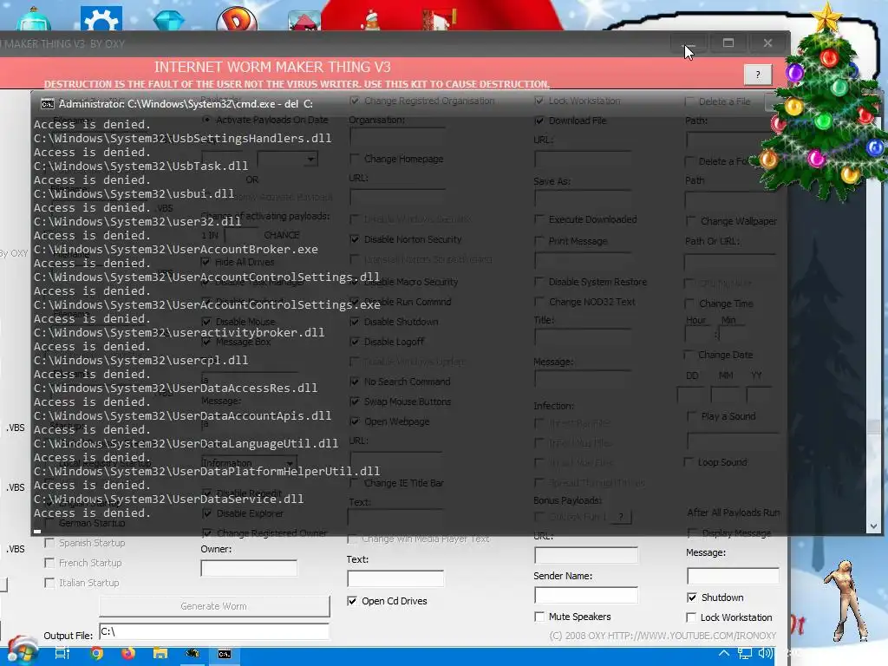Open the blue gem desktop icon

[x=169, y=20]
